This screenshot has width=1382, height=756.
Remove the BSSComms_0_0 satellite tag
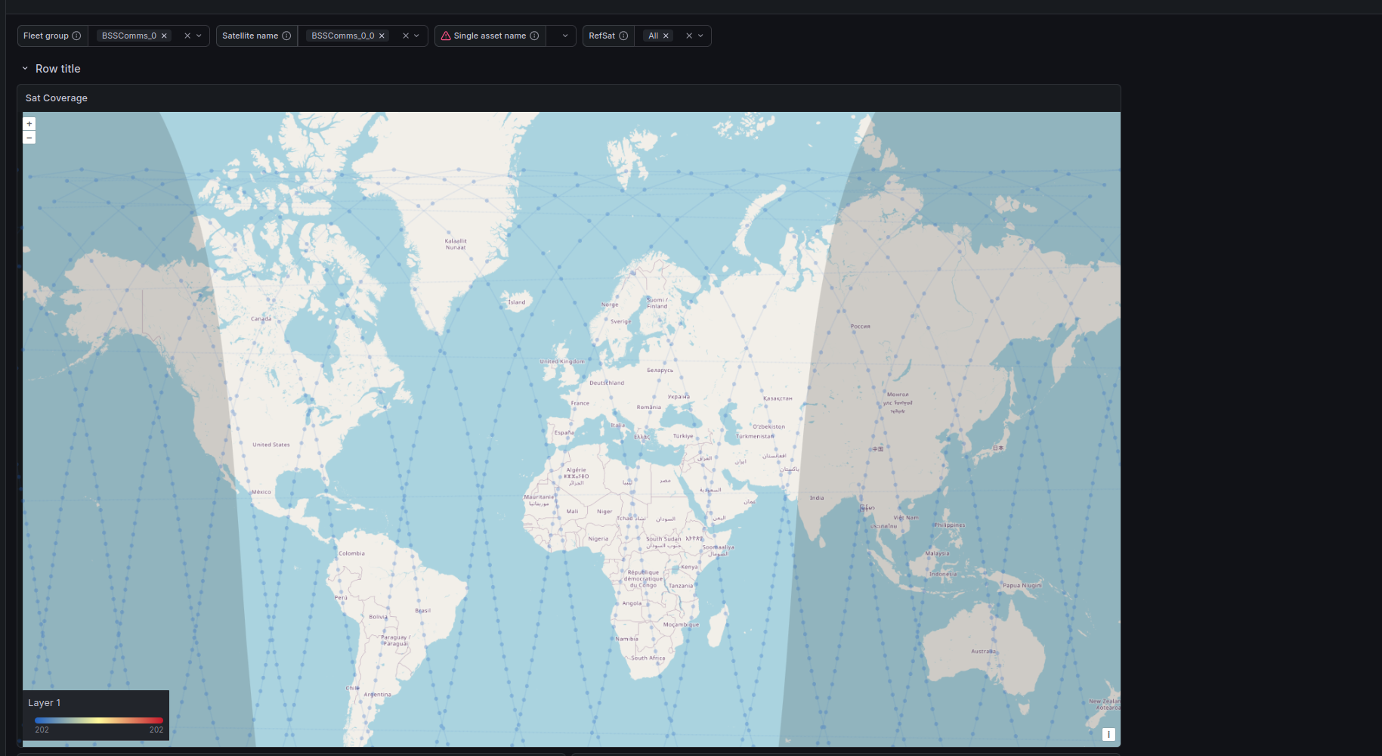[382, 36]
